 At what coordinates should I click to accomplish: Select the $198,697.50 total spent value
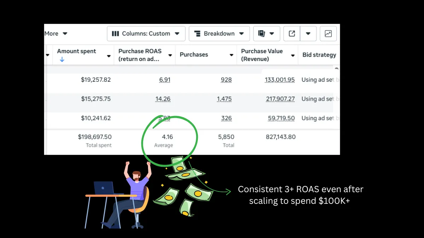[95, 137]
